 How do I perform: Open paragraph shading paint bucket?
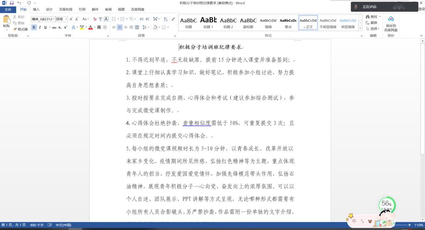point(156,27)
